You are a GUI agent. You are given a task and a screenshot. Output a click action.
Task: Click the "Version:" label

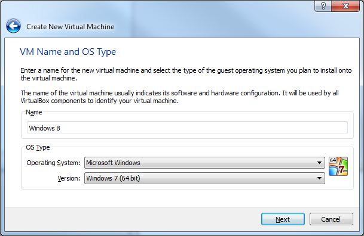[69, 178]
